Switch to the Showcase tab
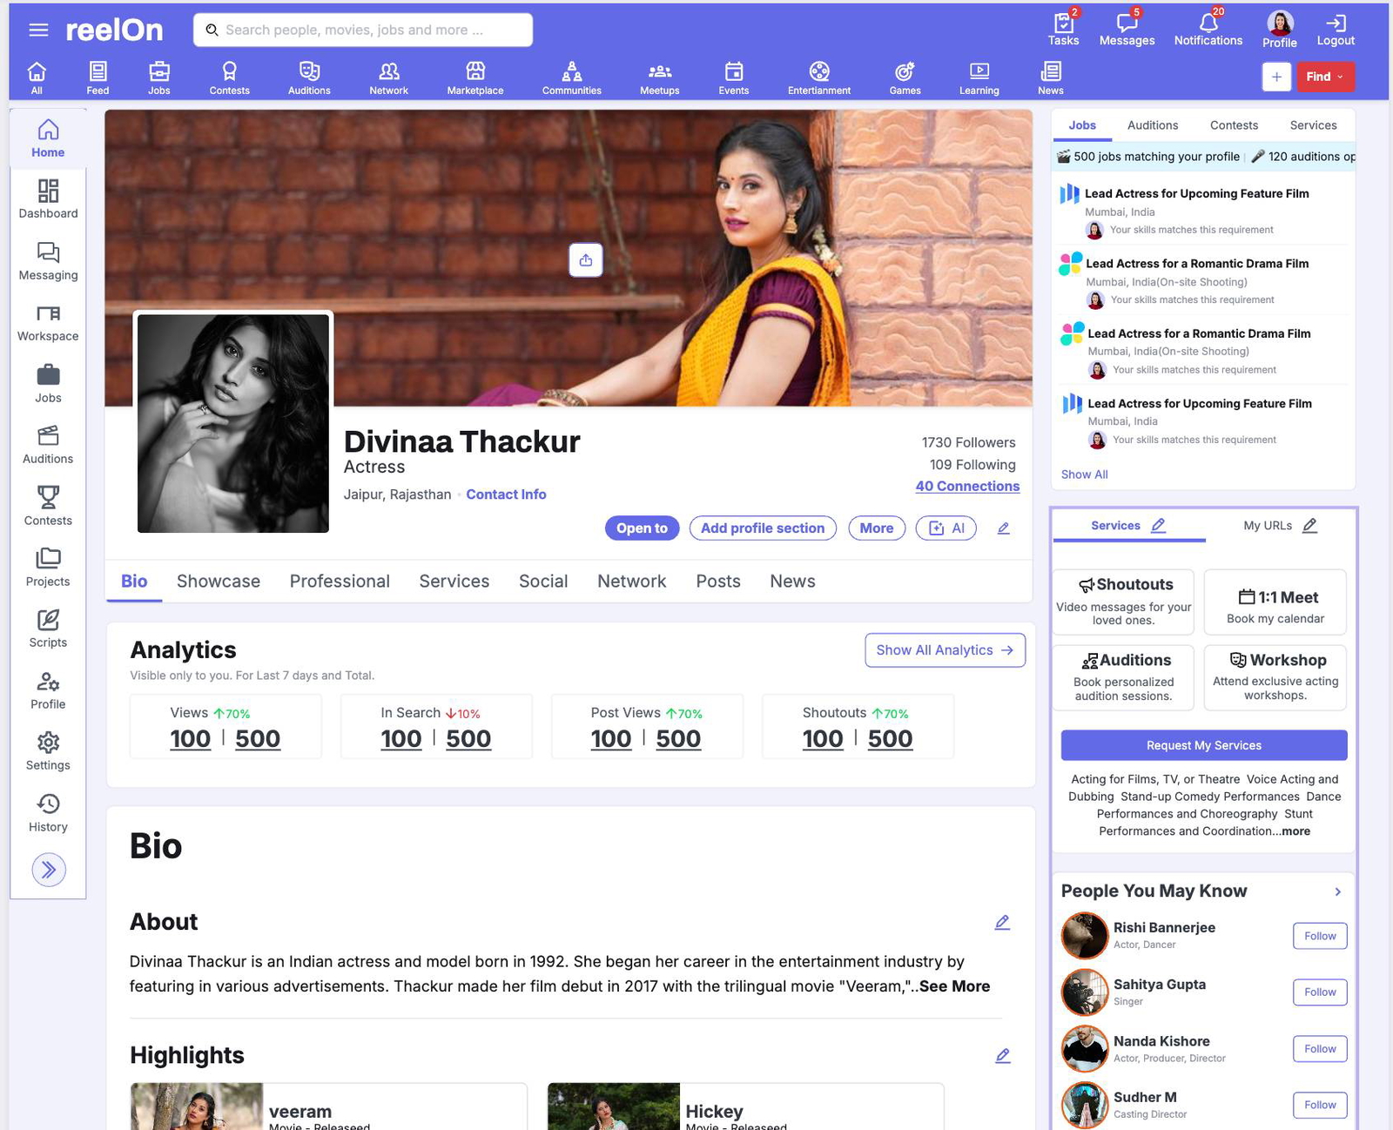 point(219,581)
